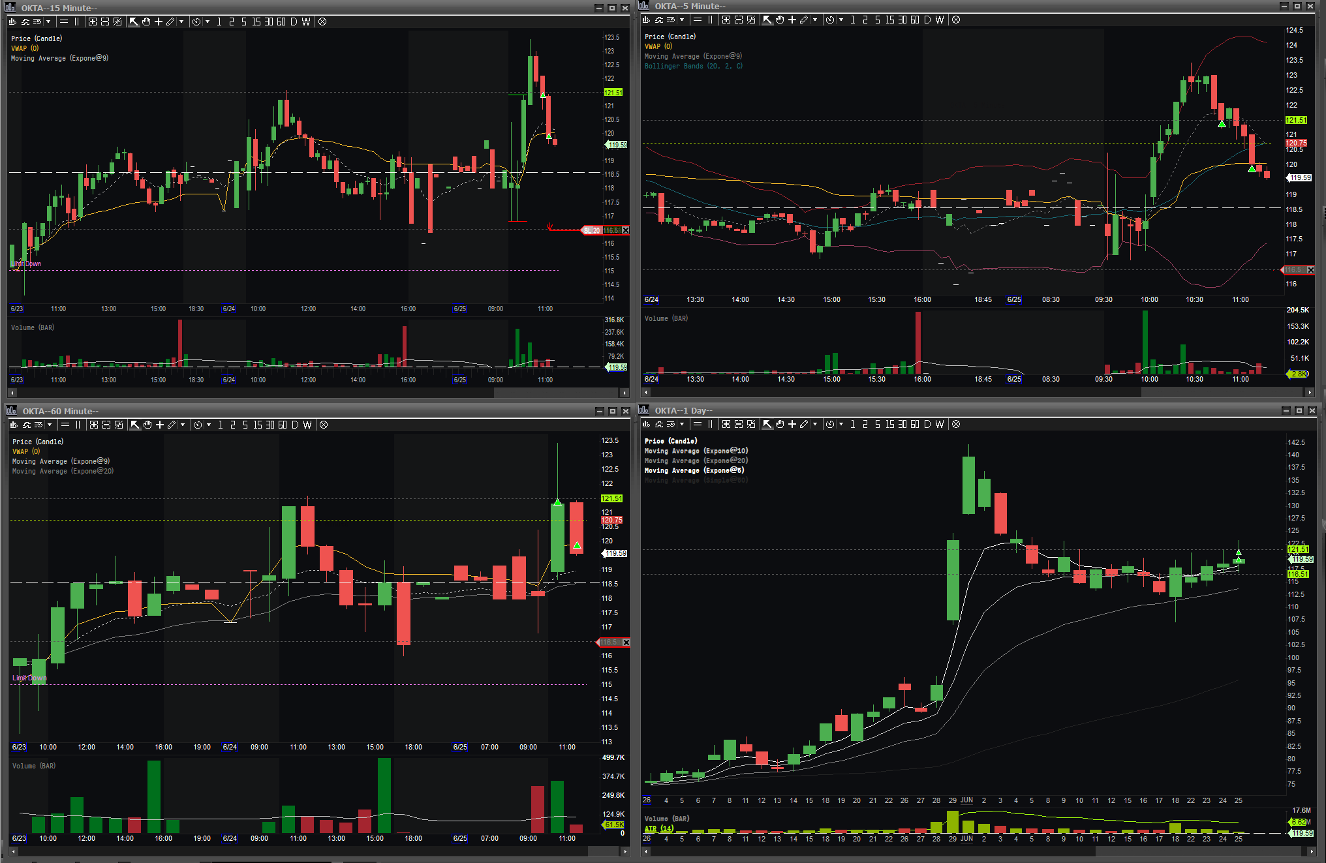Click horizontal scrollbar thumb of 5 Minute chart
This screenshot has height=863, width=1326.
[1222, 392]
